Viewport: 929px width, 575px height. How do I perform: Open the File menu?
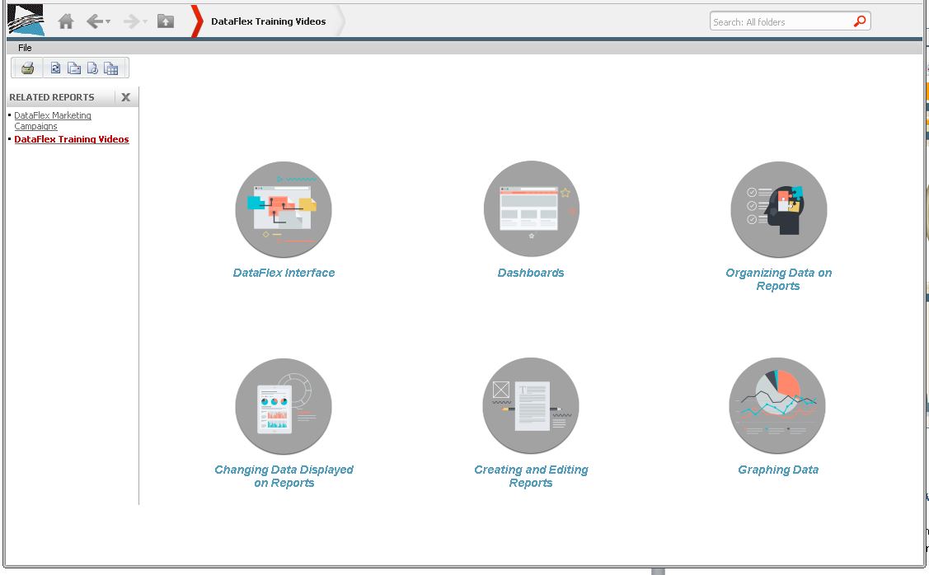[x=25, y=48]
